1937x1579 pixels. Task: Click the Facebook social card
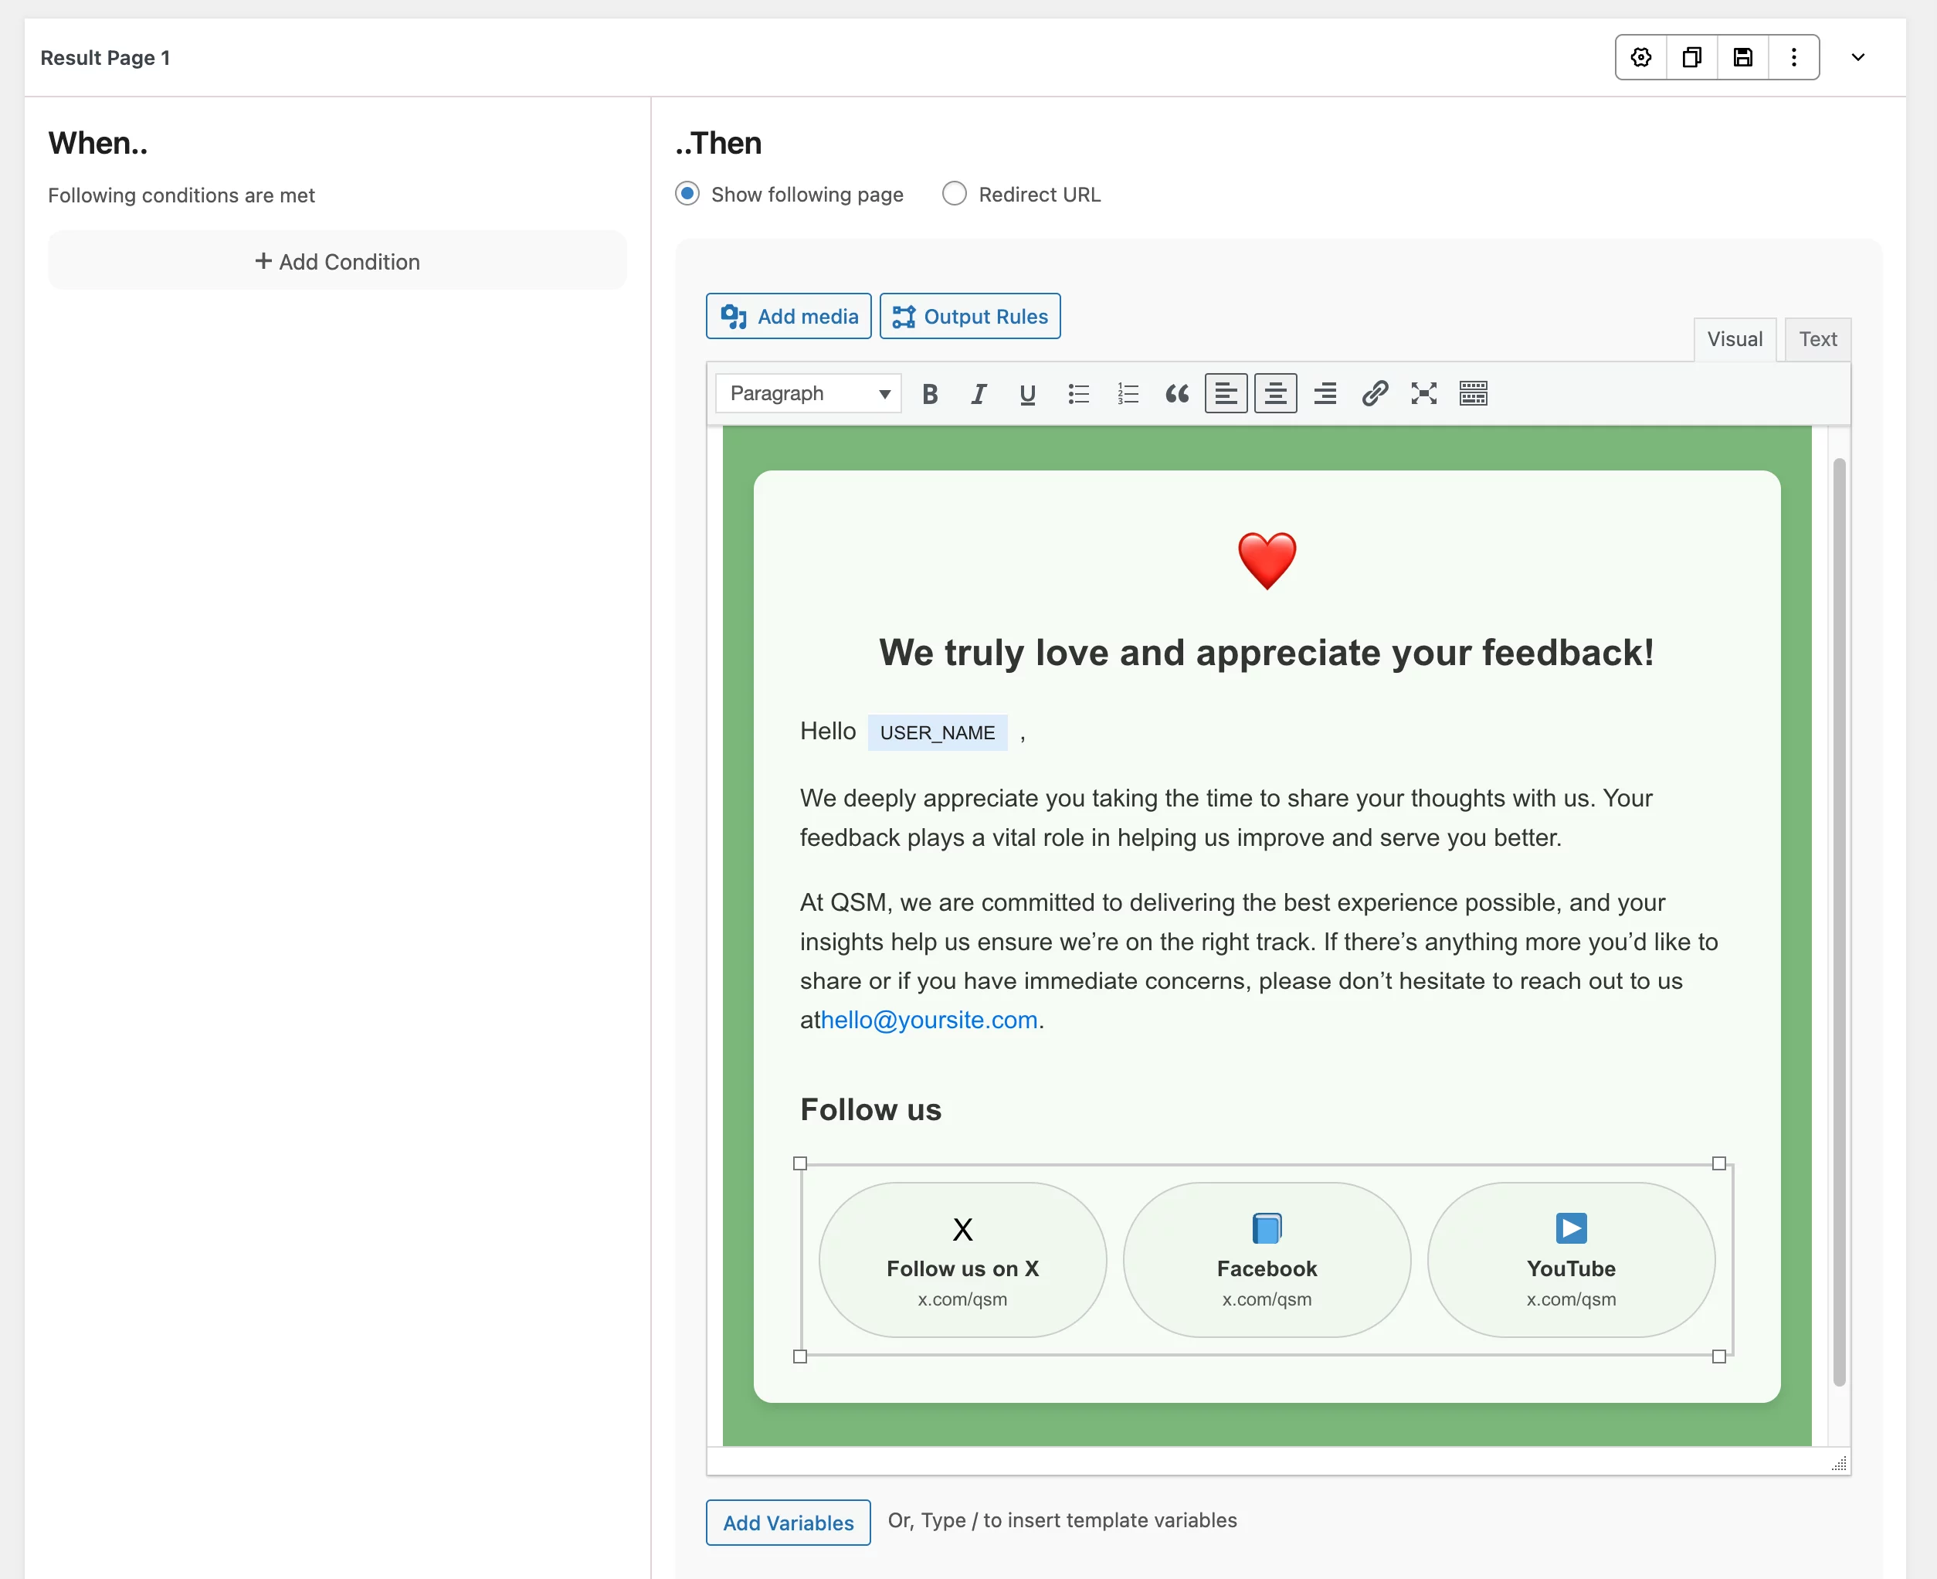(x=1267, y=1260)
